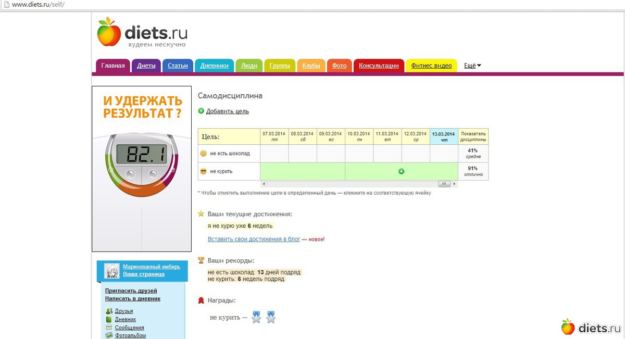Screen dimensions: 625x339
Task: Switch to the Фитнес видео tab
Action: pos(431,66)
